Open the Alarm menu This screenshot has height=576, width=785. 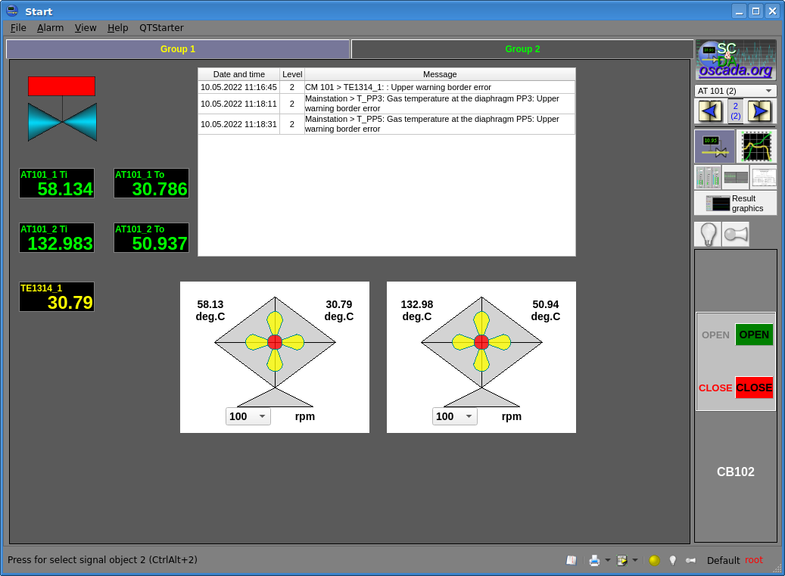[50, 28]
